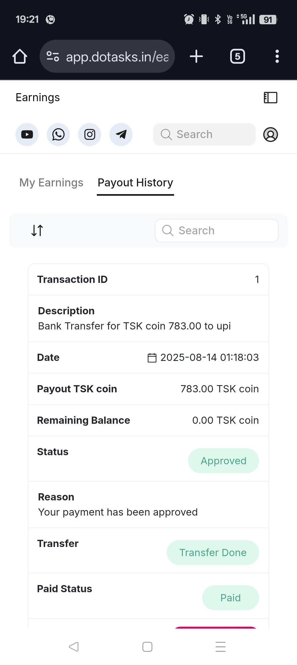This screenshot has width=297, height=665.
Task: Click the Transfer Done badge
Action: (x=213, y=553)
